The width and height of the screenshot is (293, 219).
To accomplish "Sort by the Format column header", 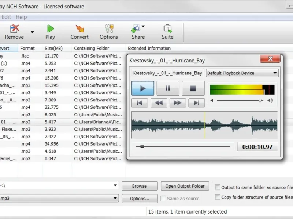I will click(x=30, y=48).
